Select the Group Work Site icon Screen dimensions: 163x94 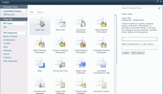(60, 63)
